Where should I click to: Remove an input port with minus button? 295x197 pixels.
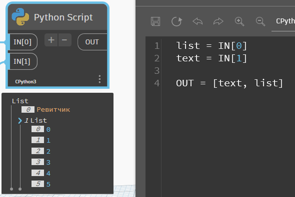[x=64, y=40]
